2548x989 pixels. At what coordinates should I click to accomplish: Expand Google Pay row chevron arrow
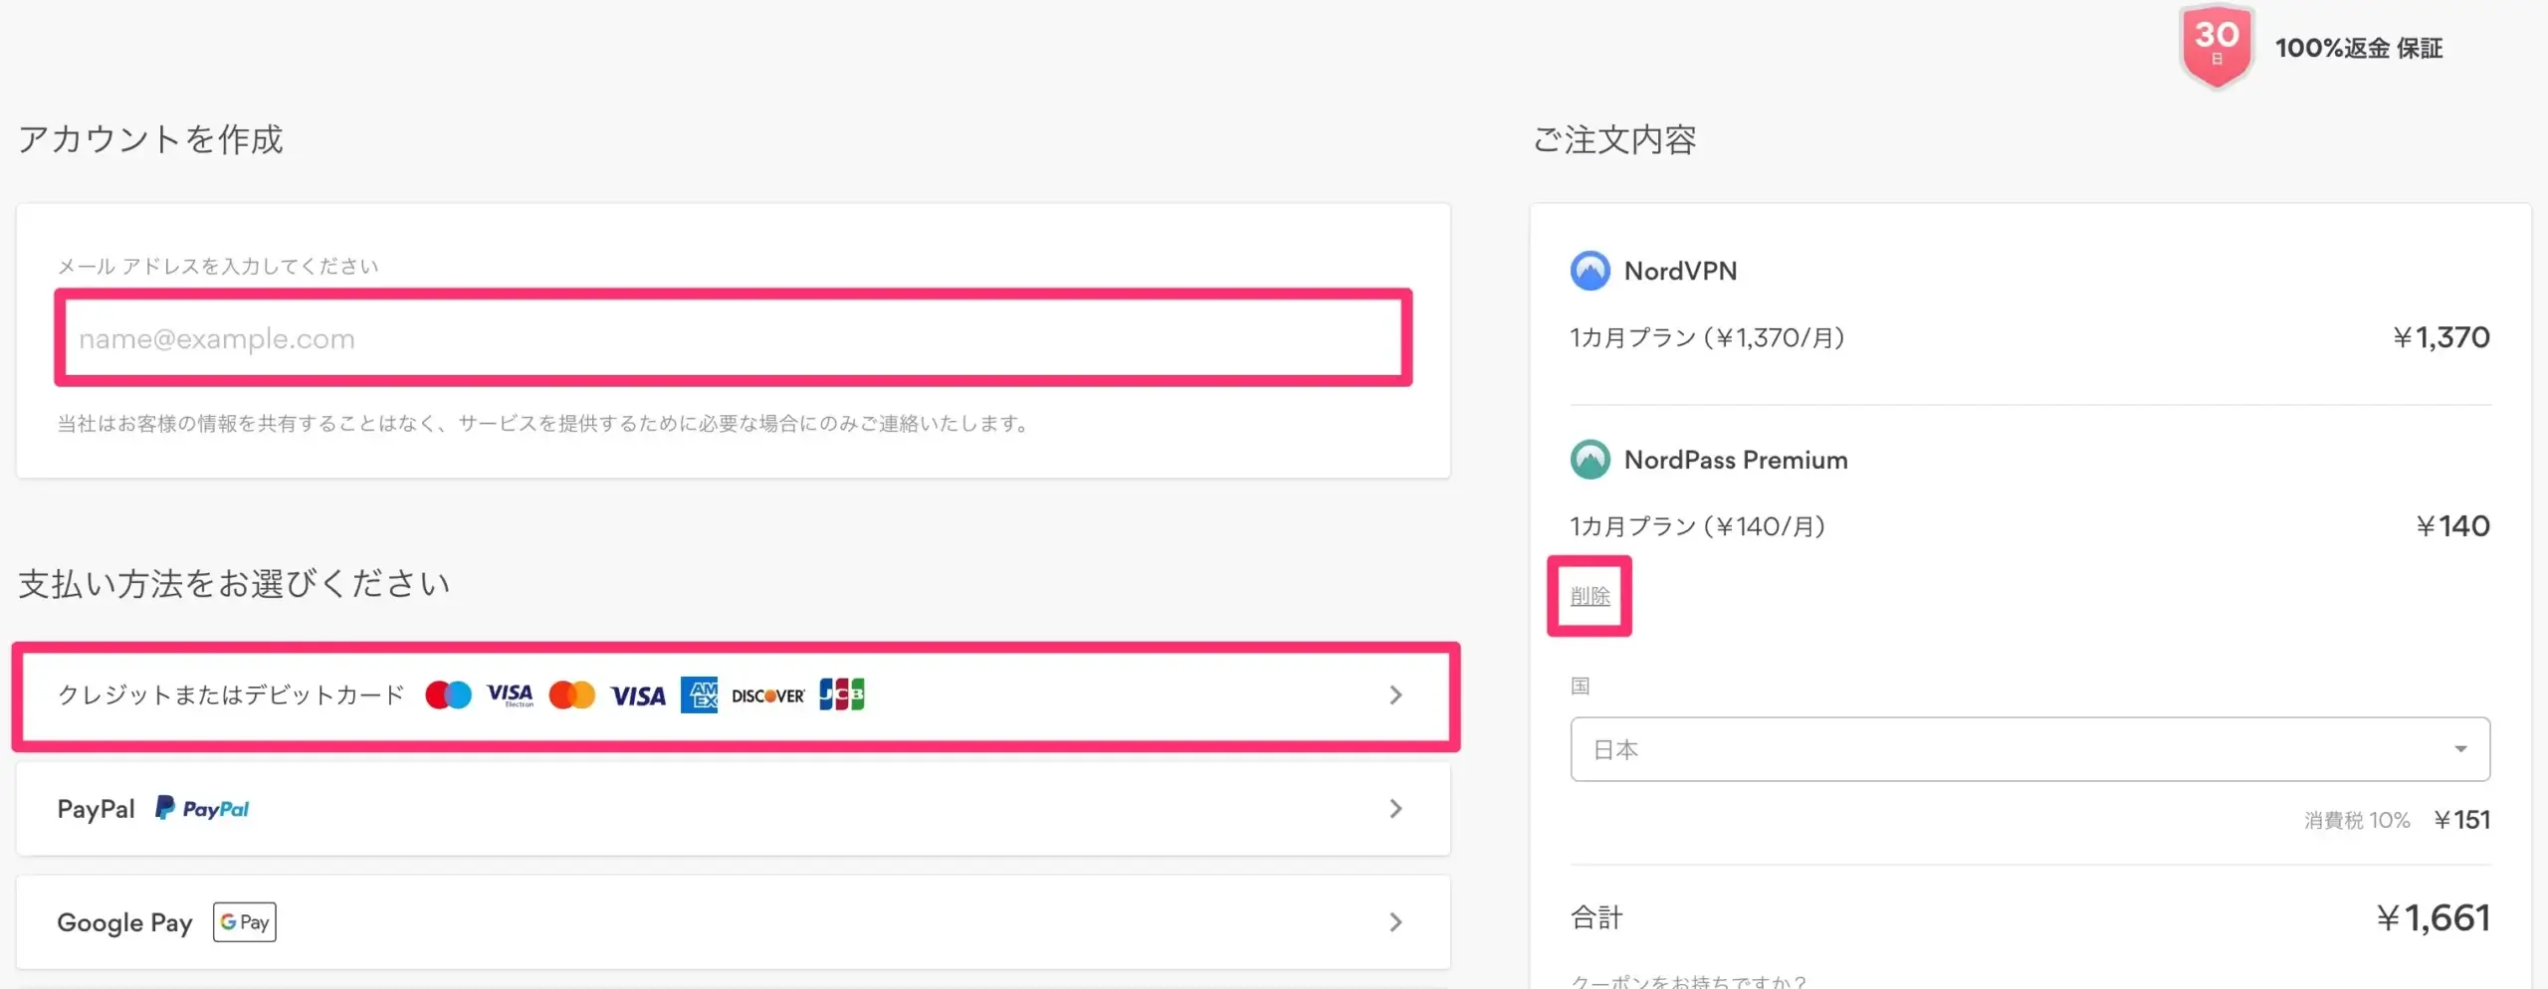tap(1395, 922)
